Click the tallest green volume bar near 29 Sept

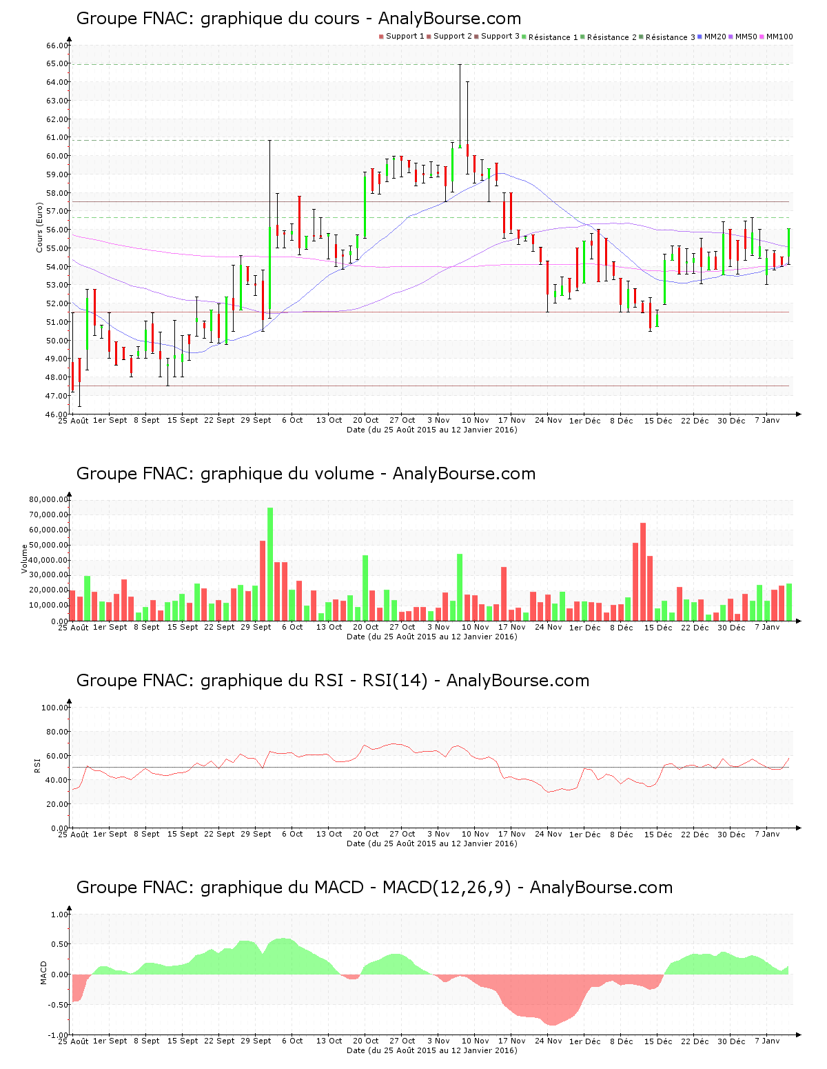click(x=270, y=564)
